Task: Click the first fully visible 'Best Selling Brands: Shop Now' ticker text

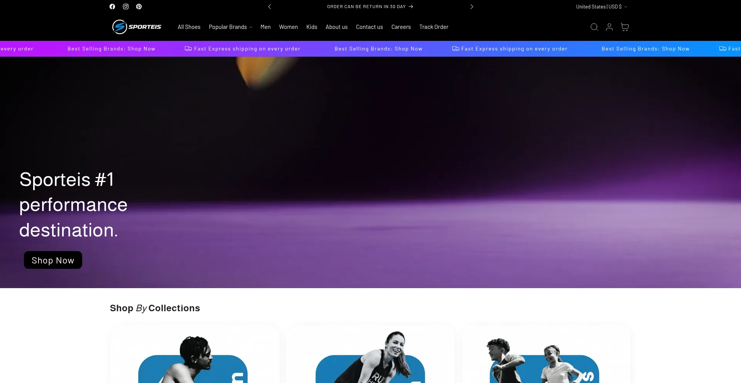Action: tap(112, 49)
